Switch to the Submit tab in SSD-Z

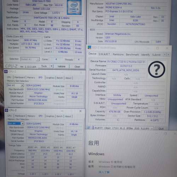pyautogui.click(x=156, y=55)
